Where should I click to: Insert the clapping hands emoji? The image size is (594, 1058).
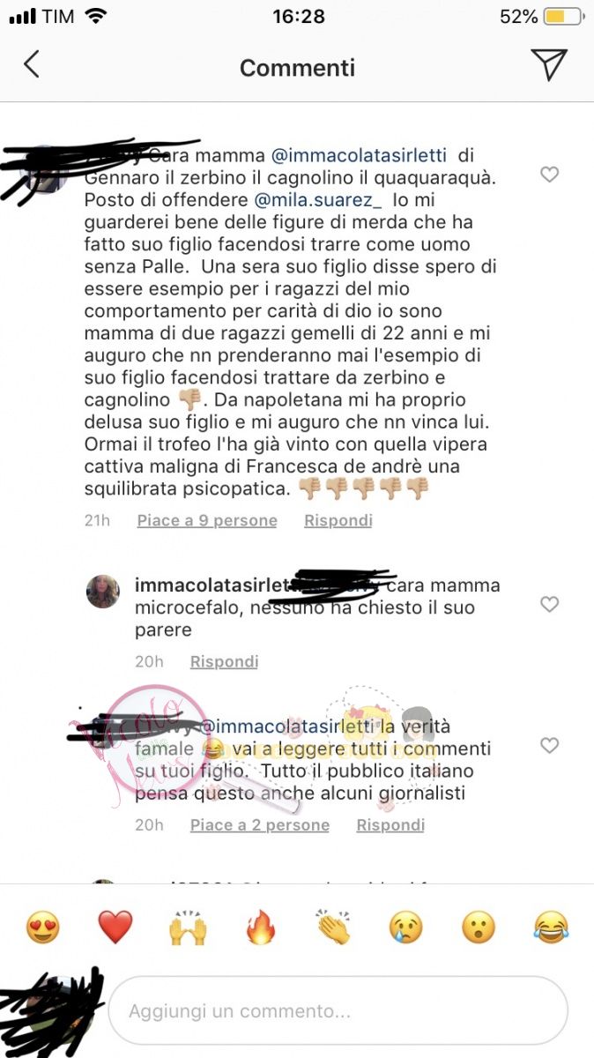[333, 928]
